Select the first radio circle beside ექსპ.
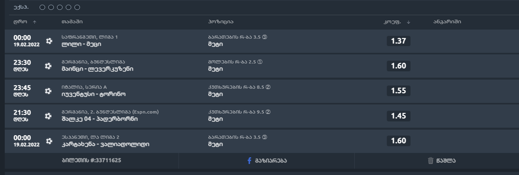 42,7
